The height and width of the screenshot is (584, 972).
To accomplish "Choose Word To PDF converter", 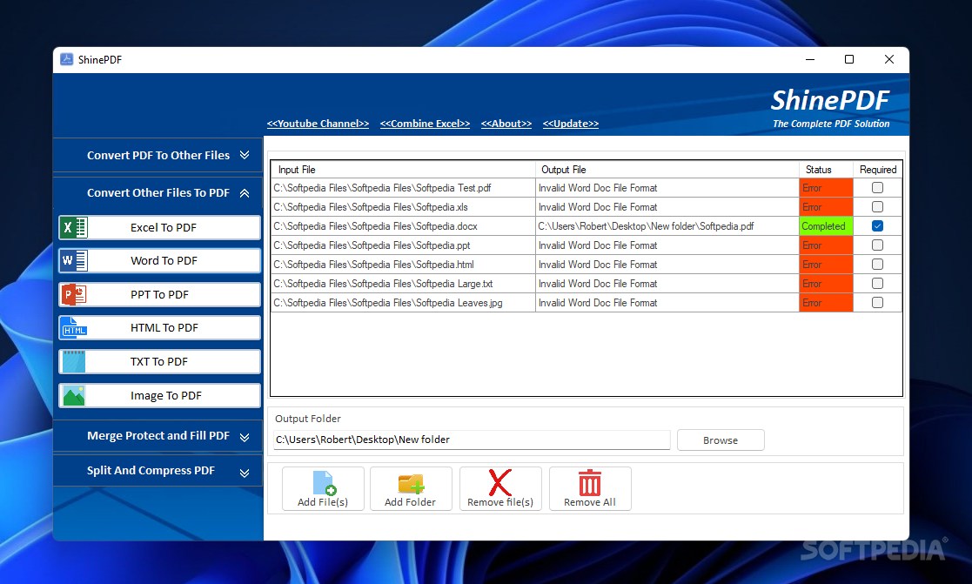I will point(160,261).
